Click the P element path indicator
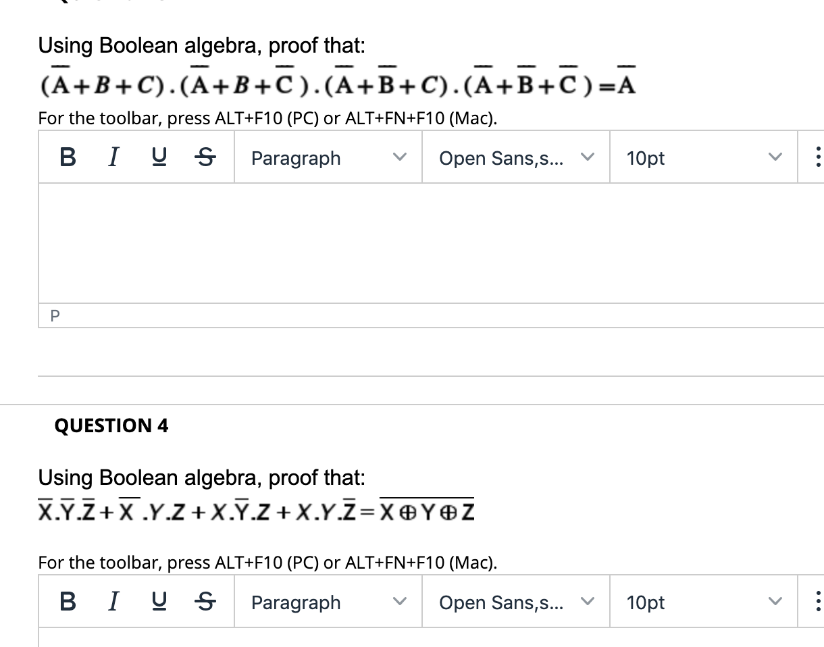Viewport: 824px width, 647px height. pyautogui.click(x=56, y=314)
